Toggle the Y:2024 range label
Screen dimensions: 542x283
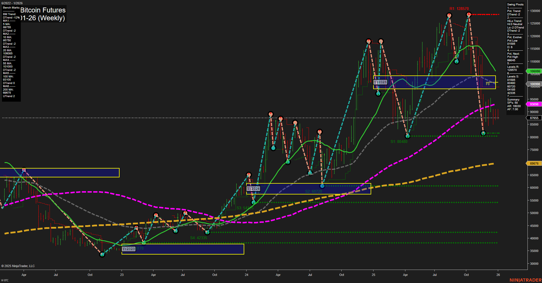click(253, 188)
